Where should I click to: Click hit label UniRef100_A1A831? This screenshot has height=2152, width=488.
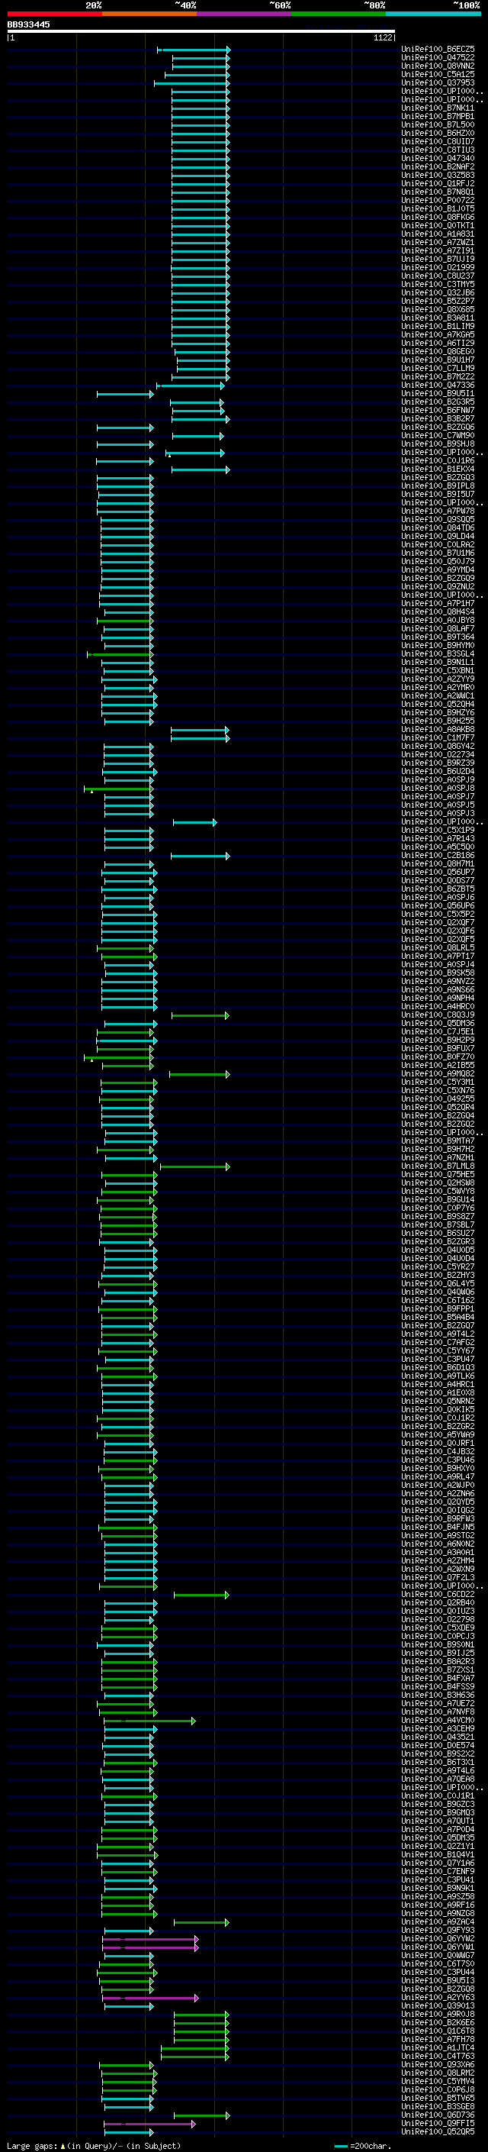pos(438,234)
